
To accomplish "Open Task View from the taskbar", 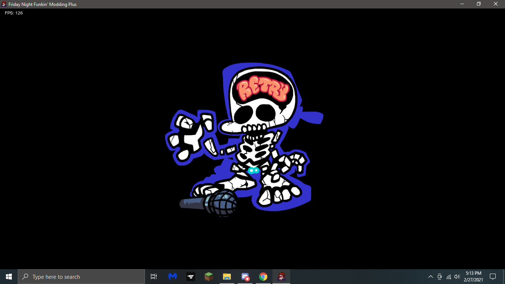I will 153,276.
